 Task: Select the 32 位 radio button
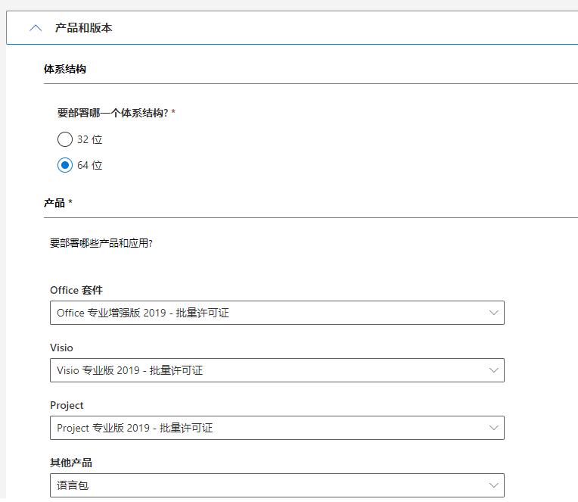point(65,139)
